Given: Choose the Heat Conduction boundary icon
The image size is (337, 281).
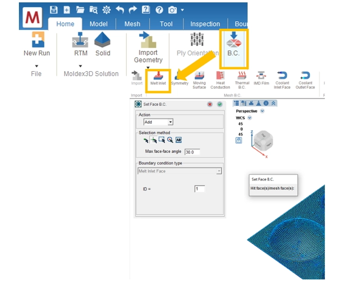Looking at the screenshot, I should pos(220,78).
